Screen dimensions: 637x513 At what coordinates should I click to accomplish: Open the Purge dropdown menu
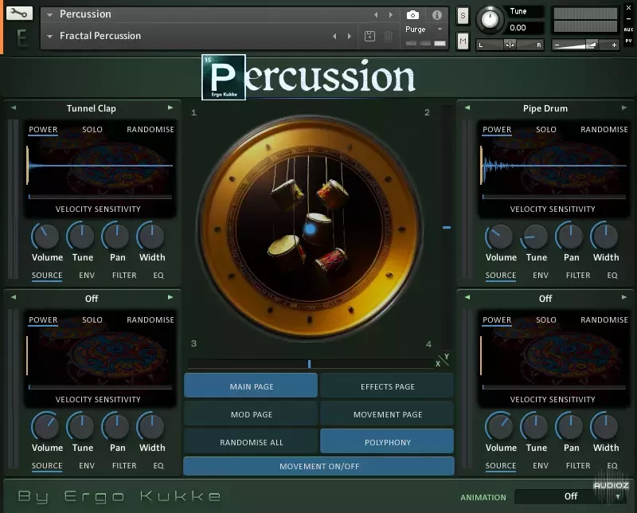tap(424, 29)
